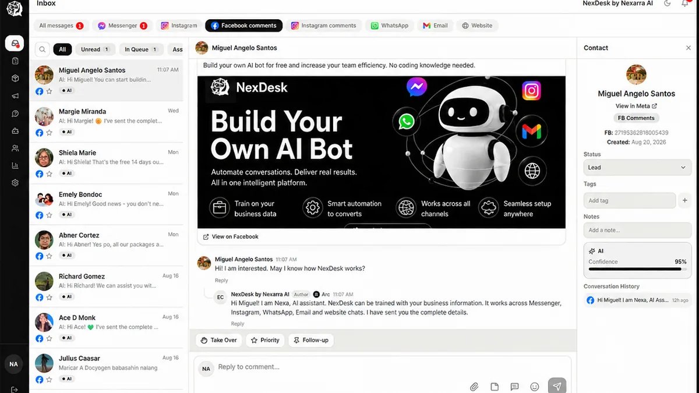Click the Priority button
The height and width of the screenshot is (393, 699).
[x=265, y=340]
